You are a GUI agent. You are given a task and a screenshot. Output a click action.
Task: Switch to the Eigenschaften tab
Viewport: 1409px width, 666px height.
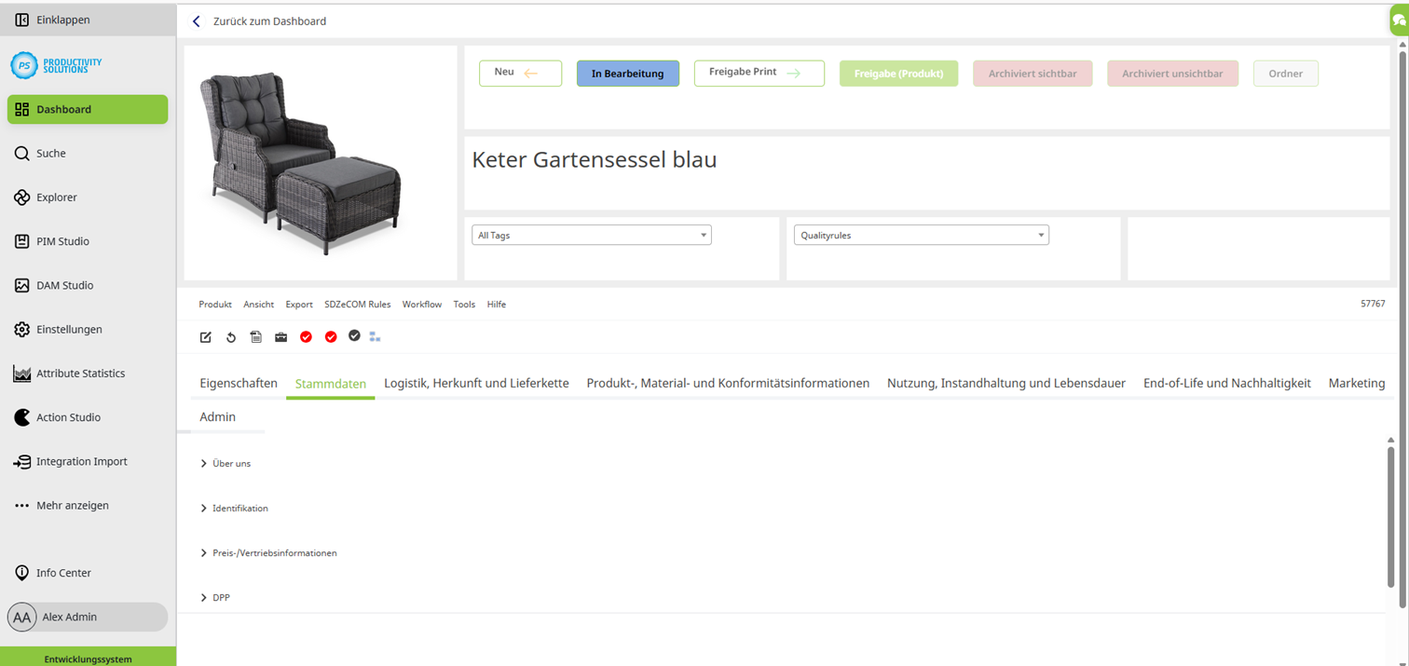coord(239,383)
